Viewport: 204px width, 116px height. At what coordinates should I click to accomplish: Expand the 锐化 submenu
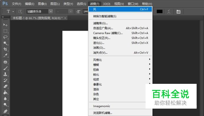coord(120,75)
